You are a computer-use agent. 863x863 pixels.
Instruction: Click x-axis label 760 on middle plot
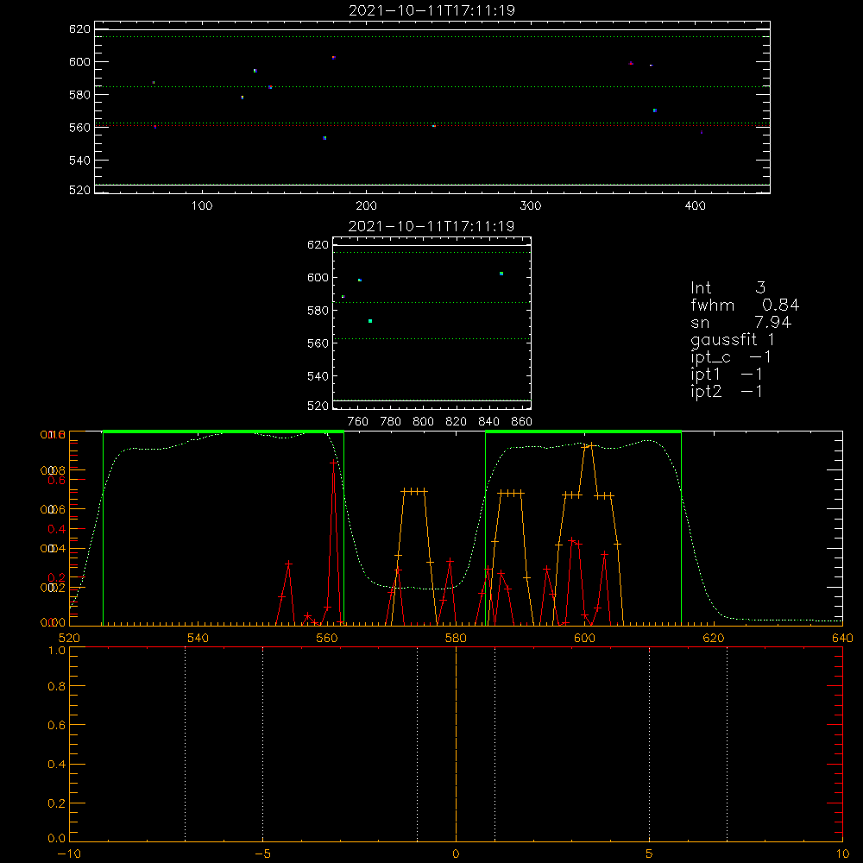[x=358, y=422]
